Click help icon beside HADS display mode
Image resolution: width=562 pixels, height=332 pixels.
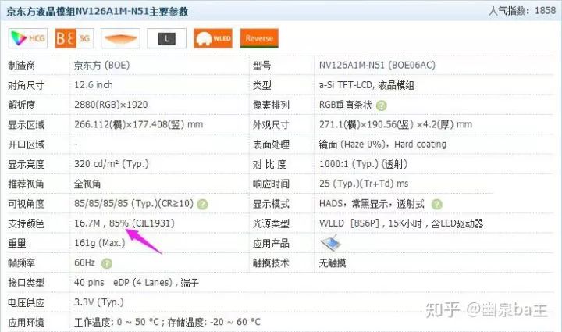tap(436, 205)
